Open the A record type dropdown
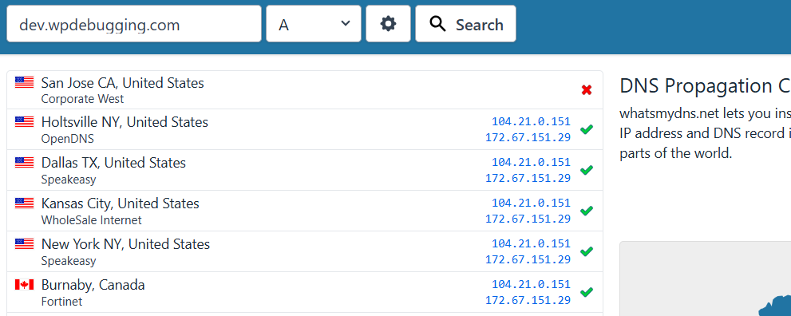This screenshot has height=316, width=791. [x=314, y=24]
